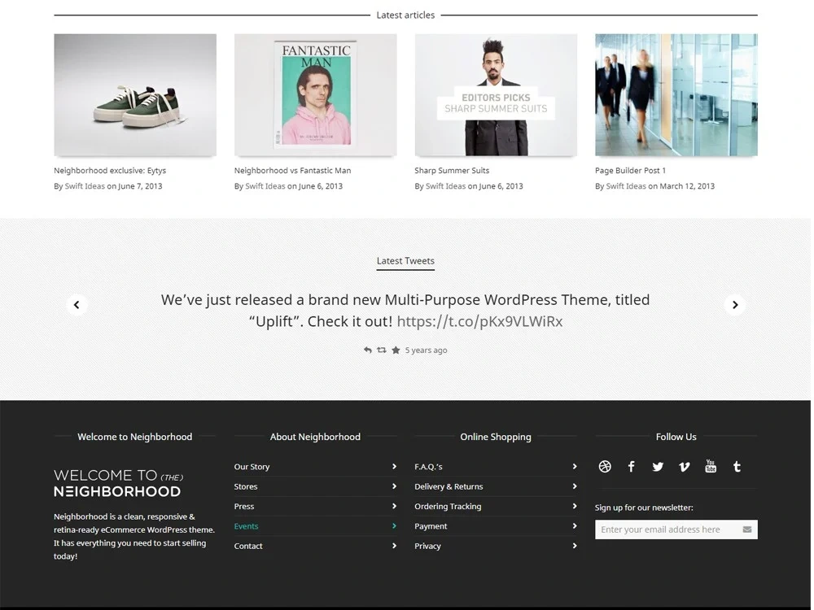Click the tweet reply arrow icon

(x=368, y=350)
